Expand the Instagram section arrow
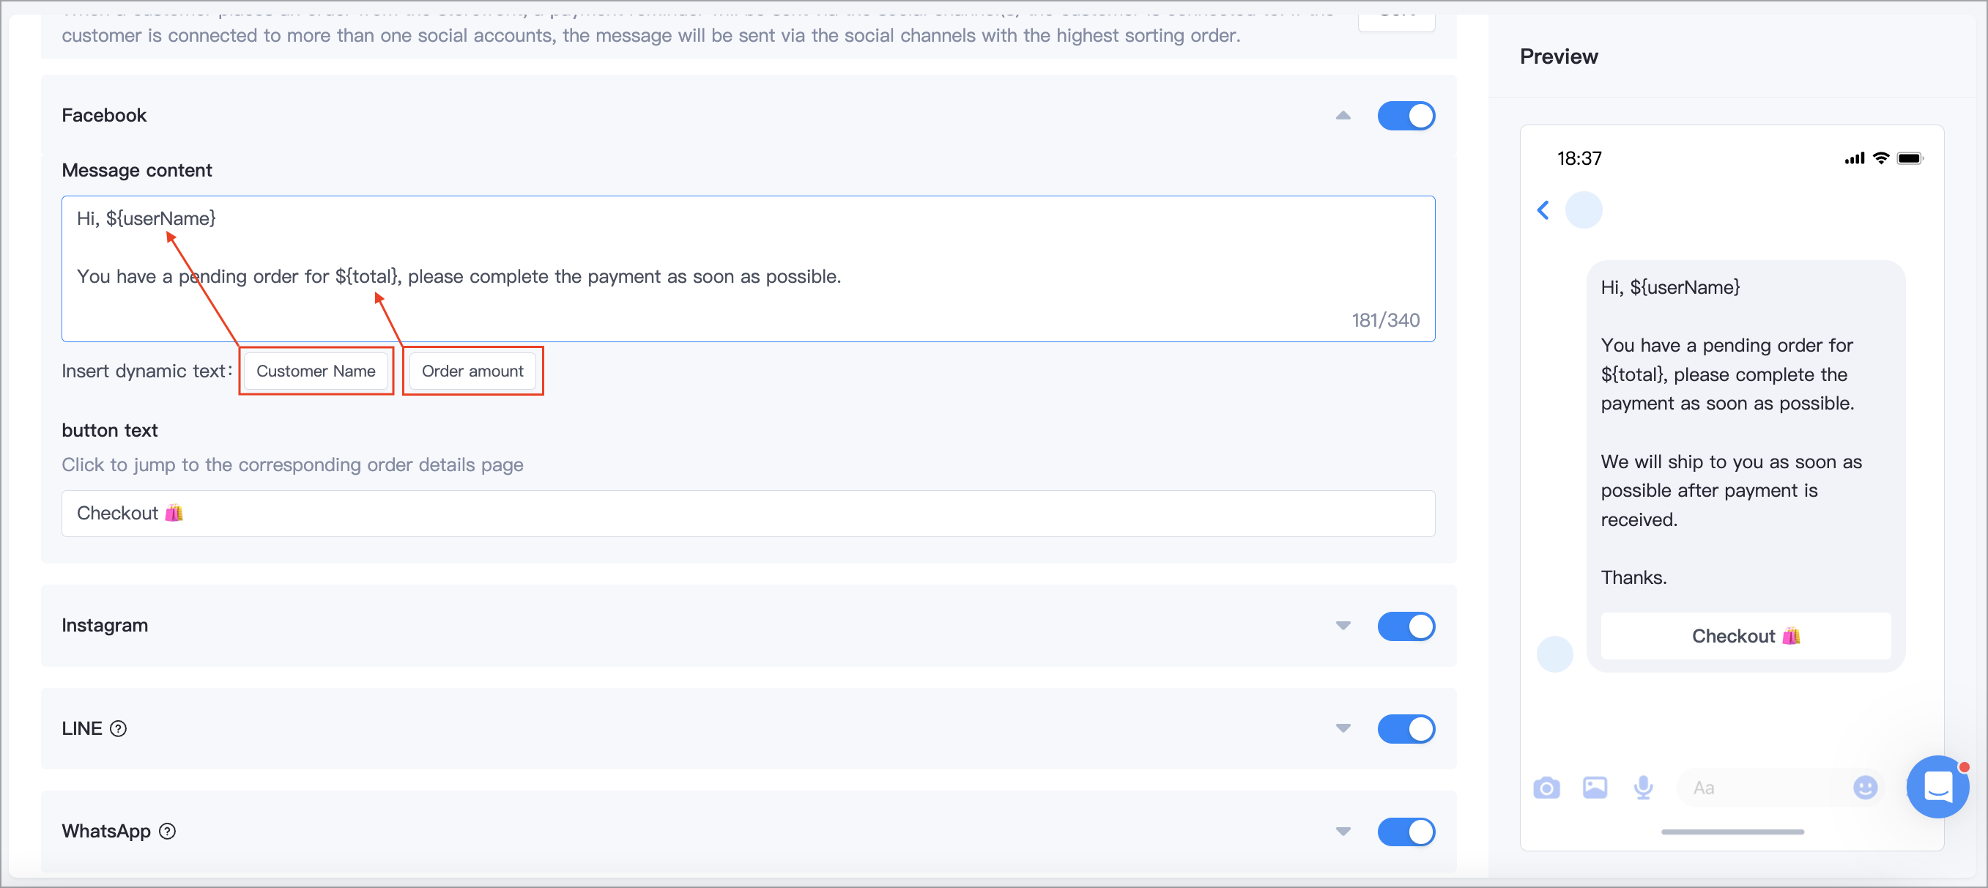1988x888 pixels. pos(1343,626)
